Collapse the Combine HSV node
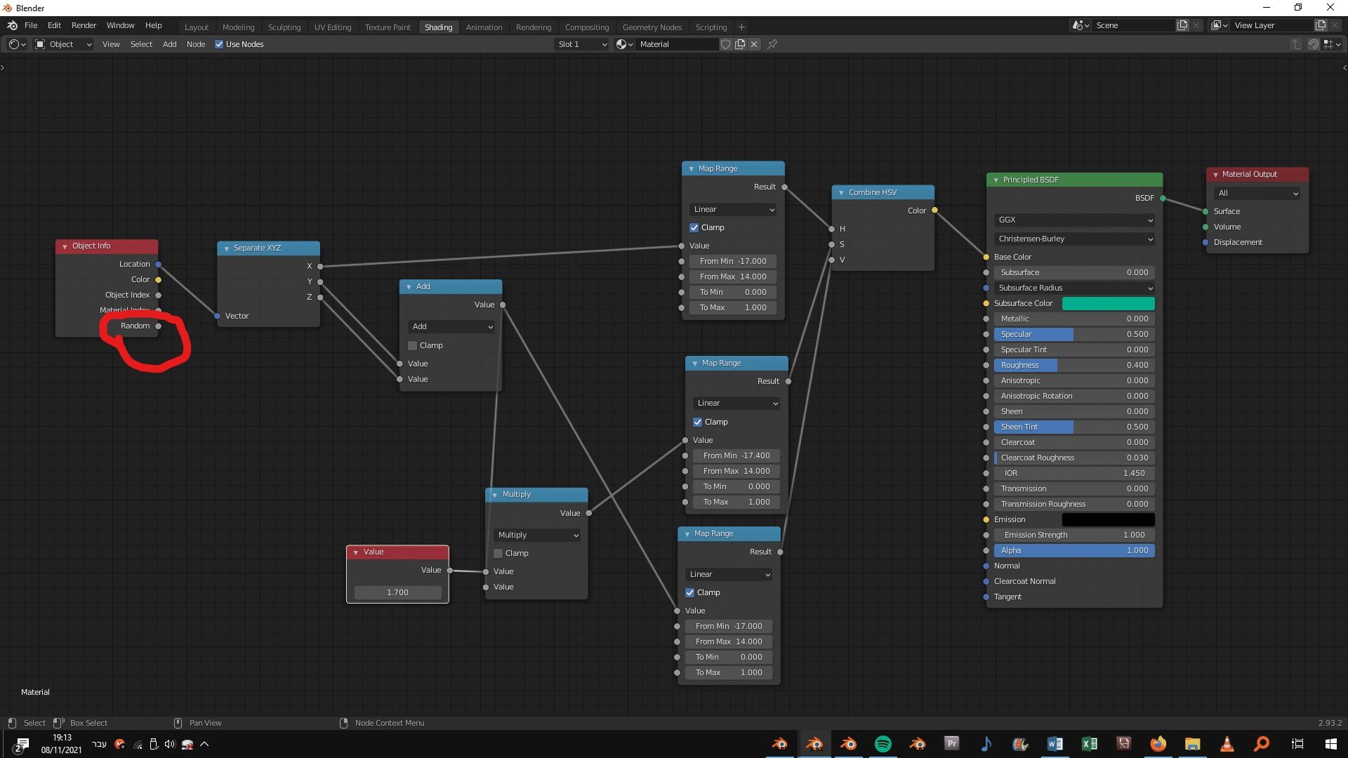Screen dimensions: 1348x758 [x=841, y=192]
